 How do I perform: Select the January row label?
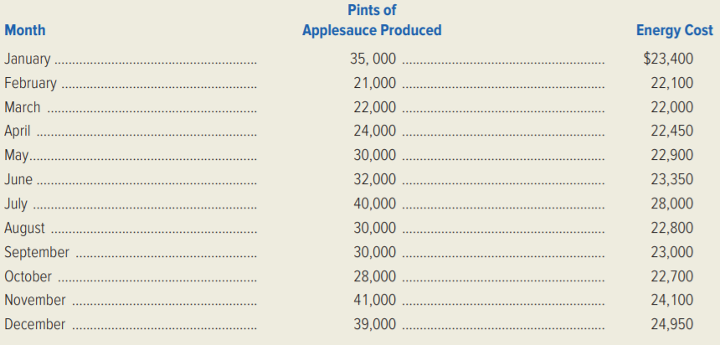(28, 59)
